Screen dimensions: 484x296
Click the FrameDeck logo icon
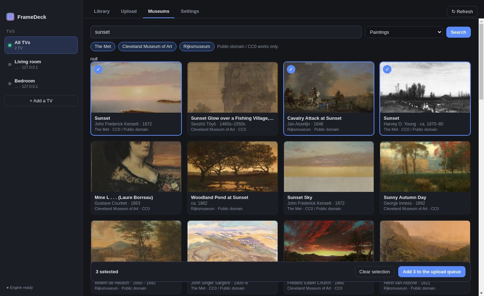[10, 17]
